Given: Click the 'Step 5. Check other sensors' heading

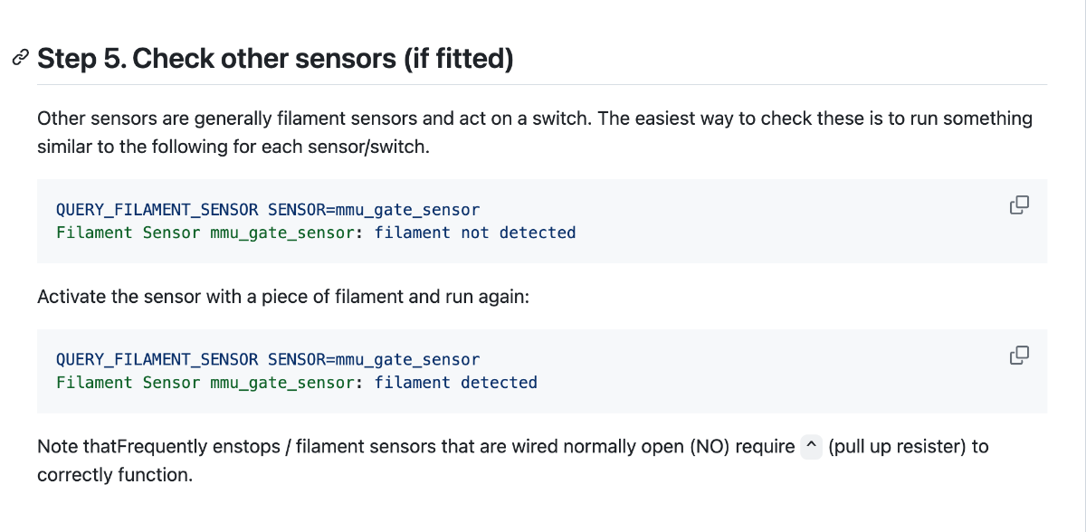Looking at the screenshot, I should 276,59.
